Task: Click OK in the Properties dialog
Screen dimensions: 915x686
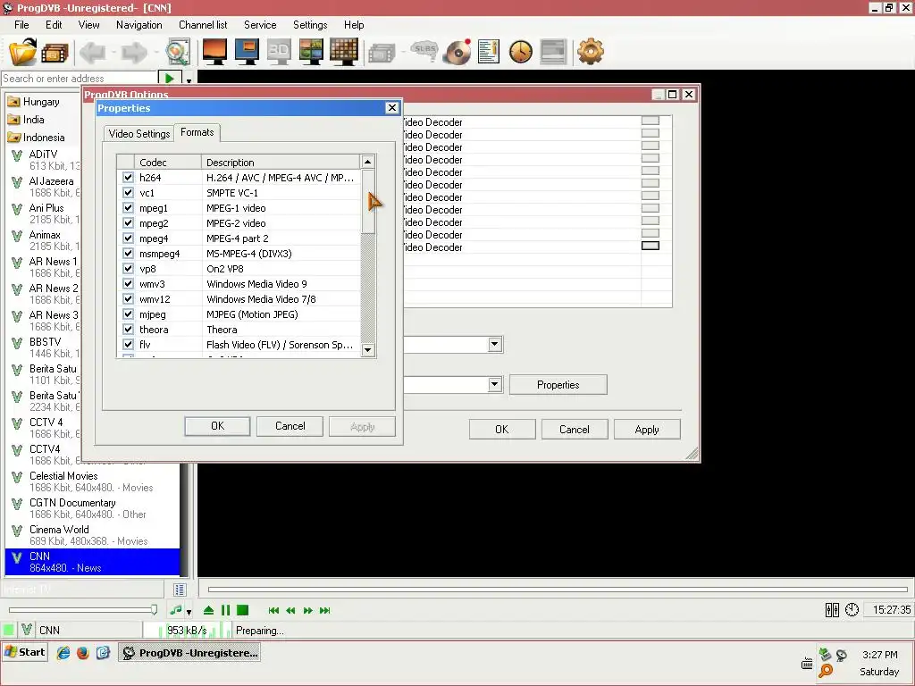Action: 217,426
